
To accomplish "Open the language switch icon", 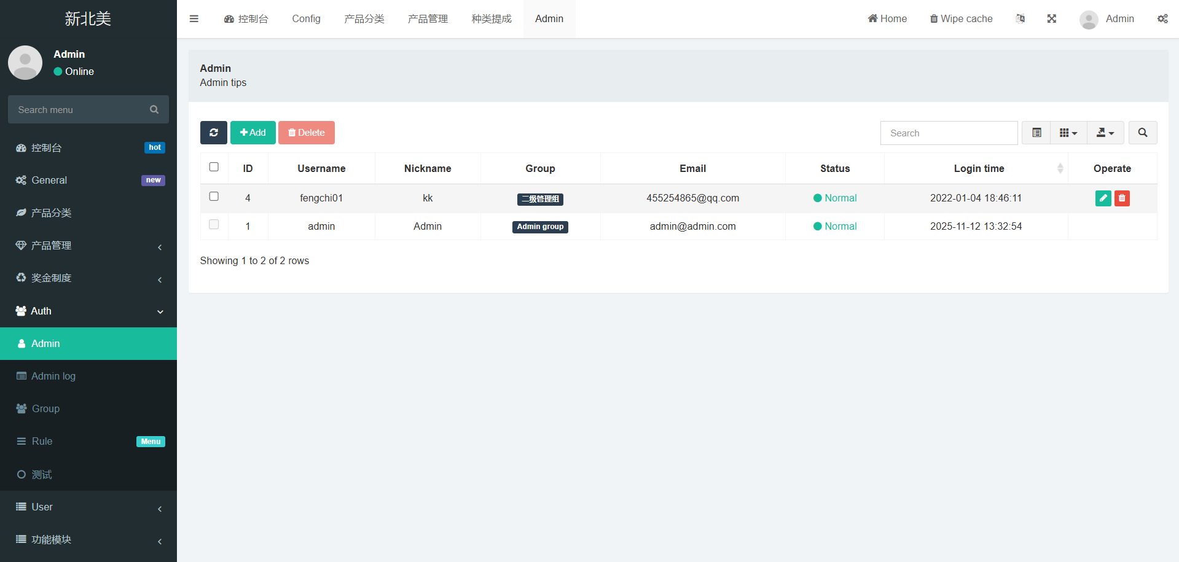I will (x=1020, y=19).
